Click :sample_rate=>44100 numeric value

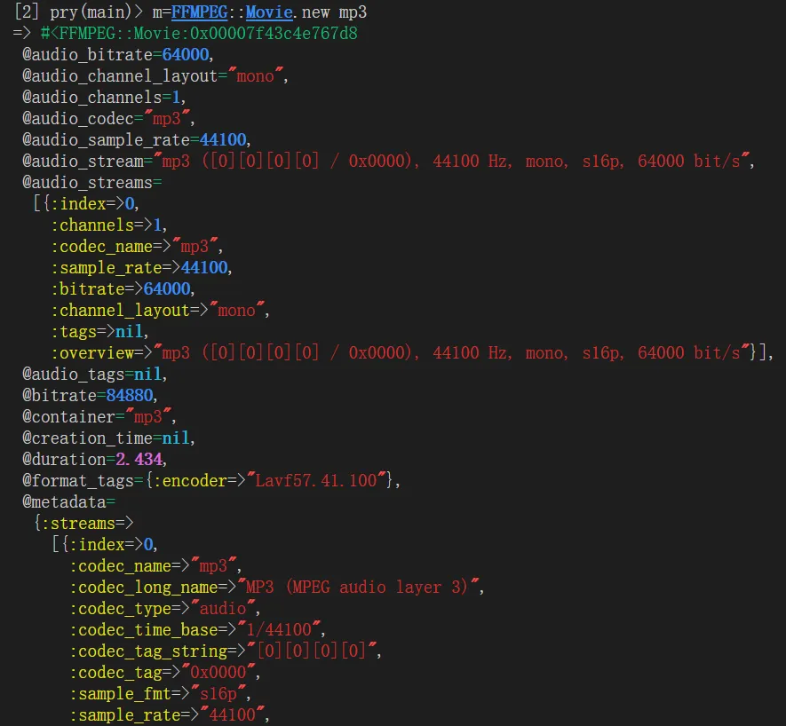(x=204, y=267)
